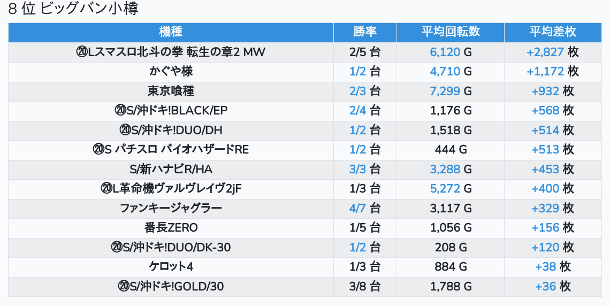
Task: Open the +329 link for ファンキージャグラー
Action: tap(545, 208)
